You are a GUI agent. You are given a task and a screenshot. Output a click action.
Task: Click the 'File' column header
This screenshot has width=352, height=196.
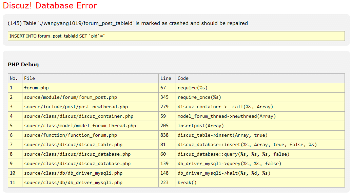click(91, 79)
